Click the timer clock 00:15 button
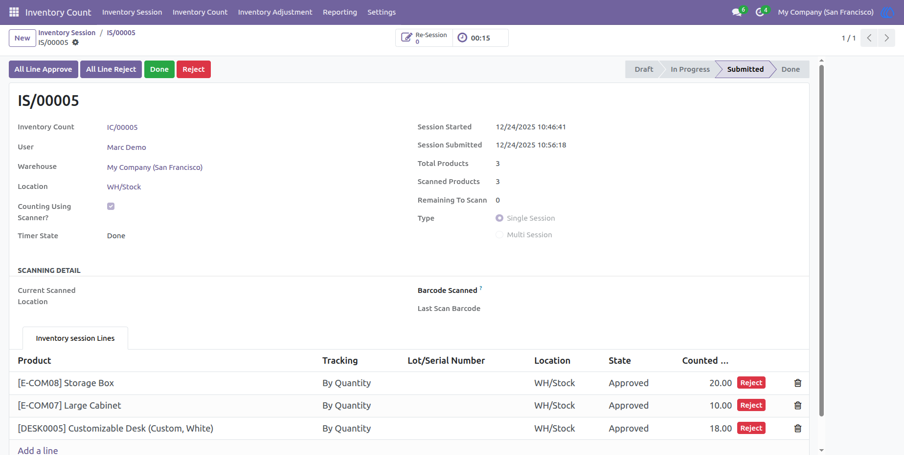 pos(480,38)
